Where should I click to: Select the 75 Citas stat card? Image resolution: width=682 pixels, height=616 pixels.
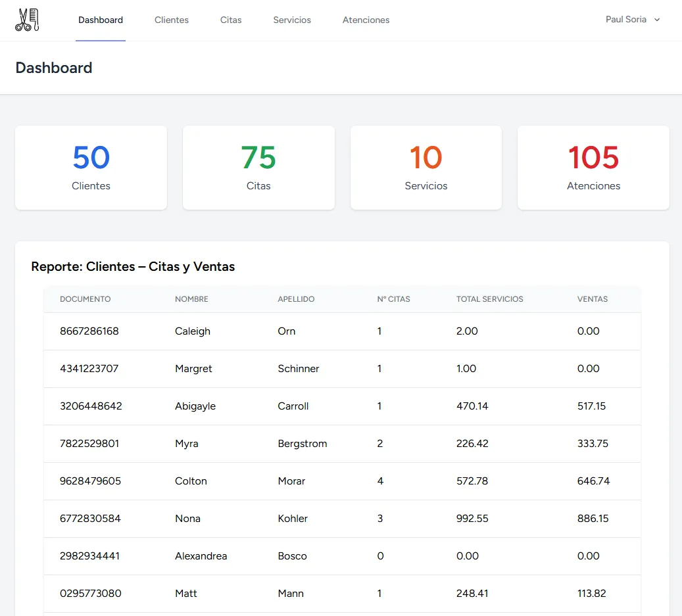click(258, 168)
